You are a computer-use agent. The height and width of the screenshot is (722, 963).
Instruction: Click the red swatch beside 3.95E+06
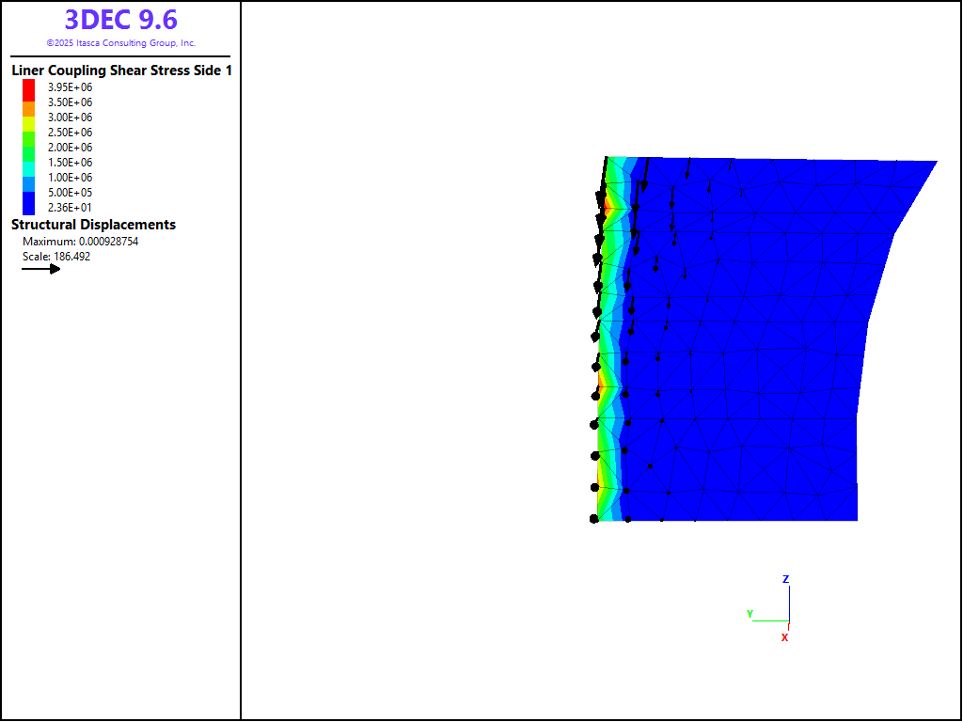tap(29, 87)
